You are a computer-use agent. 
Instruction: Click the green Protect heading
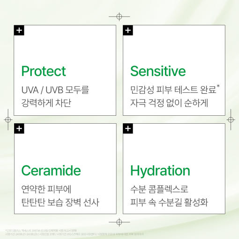tap(44, 71)
